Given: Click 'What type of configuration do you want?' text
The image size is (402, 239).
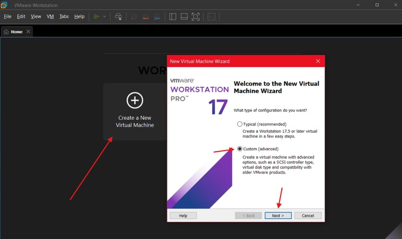Looking at the screenshot, I should click(270, 110).
